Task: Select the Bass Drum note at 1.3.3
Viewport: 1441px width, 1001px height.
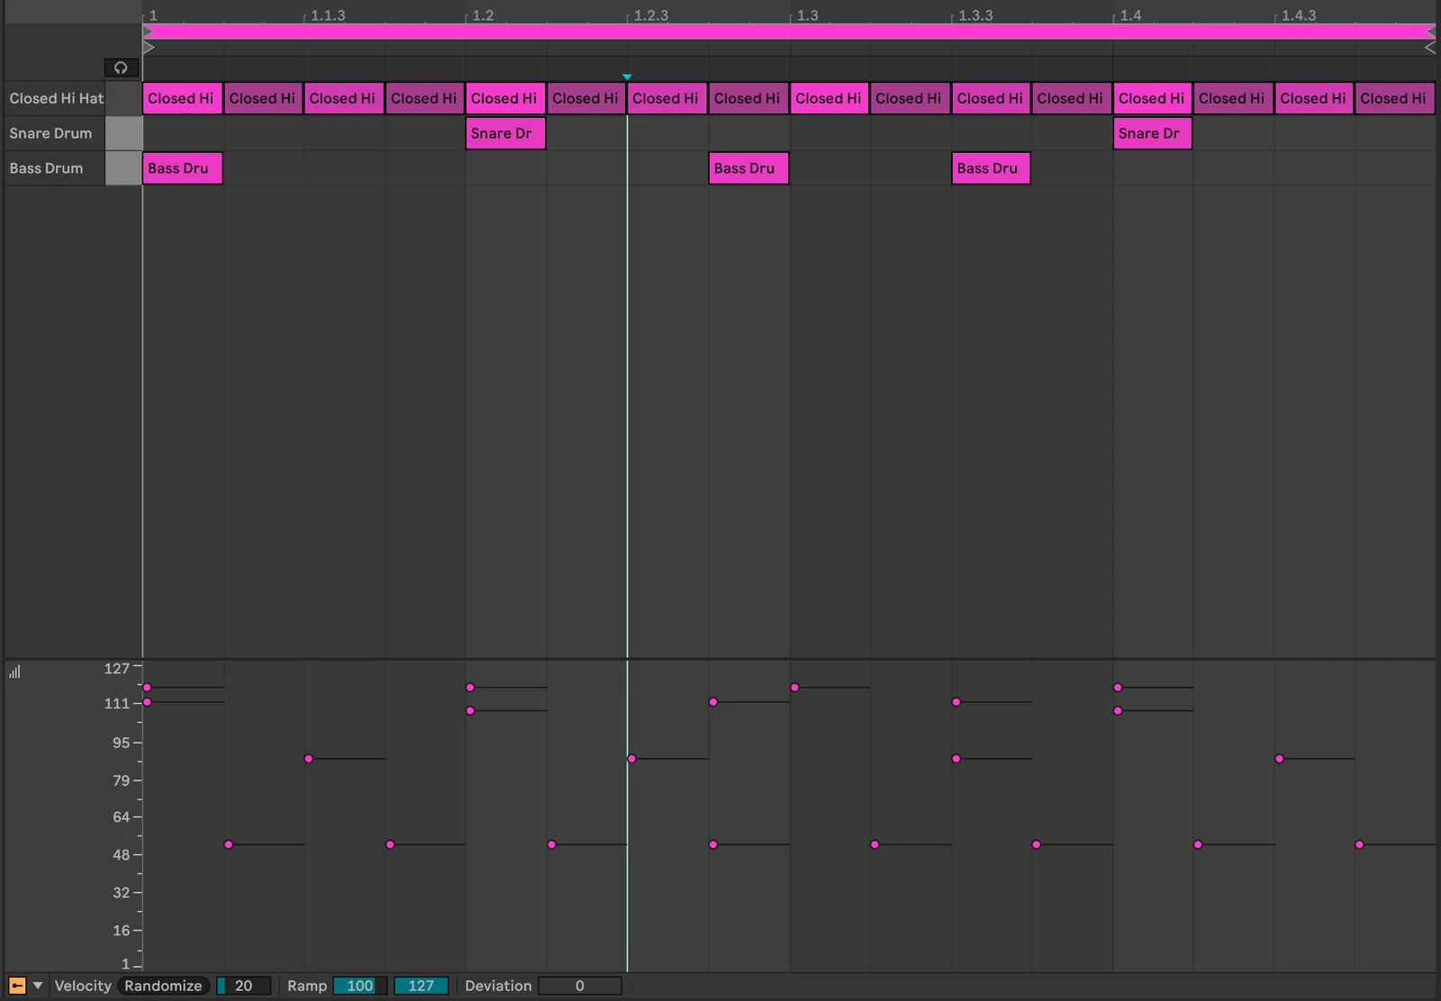Action: pos(991,168)
